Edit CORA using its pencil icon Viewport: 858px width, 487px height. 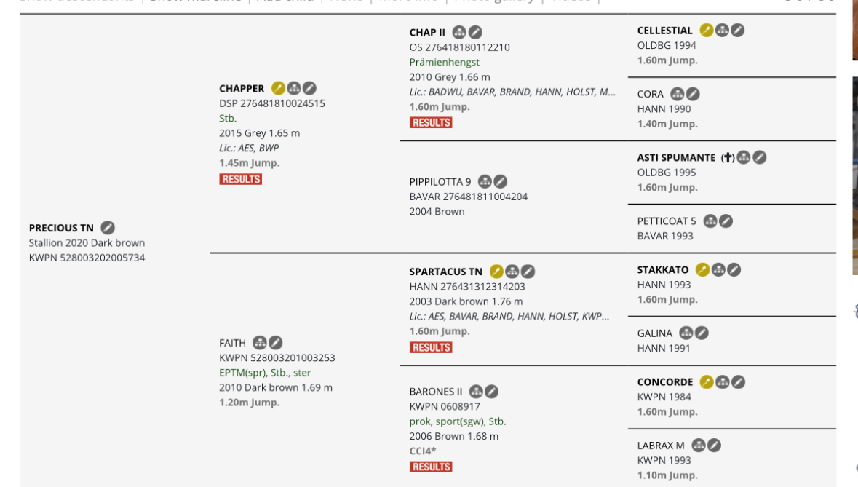pyautogui.click(x=694, y=94)
